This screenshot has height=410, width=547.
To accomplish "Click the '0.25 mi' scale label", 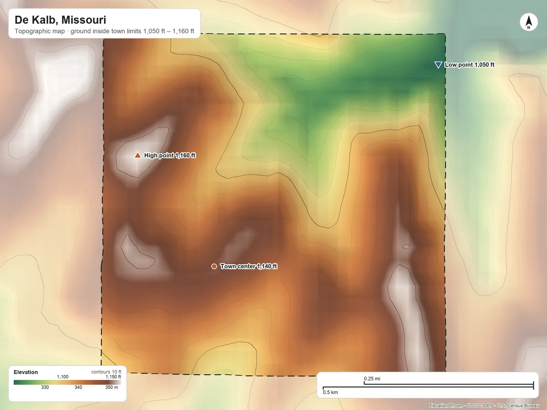I will 372,379.
